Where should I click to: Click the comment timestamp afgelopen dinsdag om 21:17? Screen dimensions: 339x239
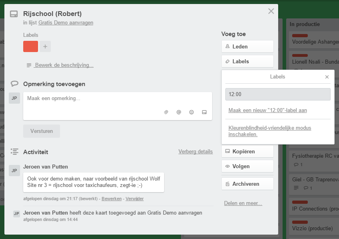[50, 199]
